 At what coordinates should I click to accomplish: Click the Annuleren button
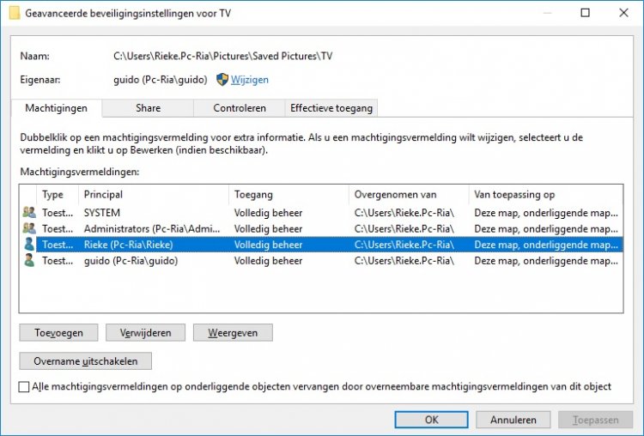[513, 420]
